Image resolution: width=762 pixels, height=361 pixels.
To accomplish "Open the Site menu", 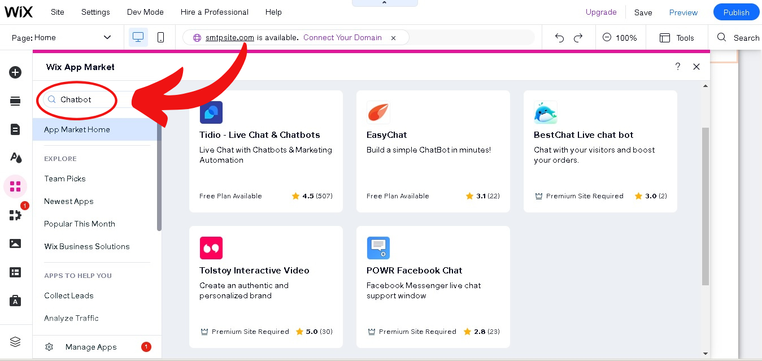I will [58, 12].
